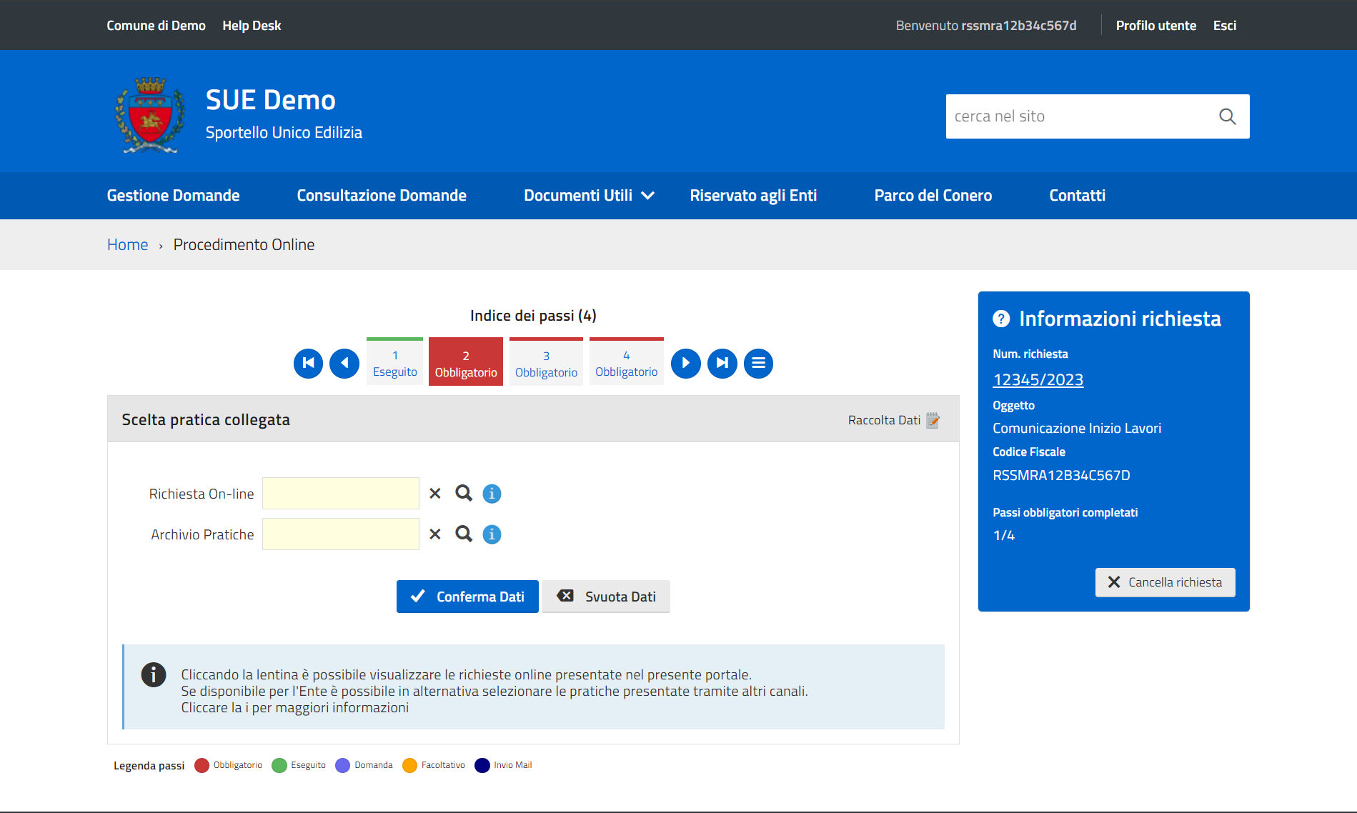Advance to the next step arrow
The width and height of the screenshot is (1357, 813).
(686, 363)
